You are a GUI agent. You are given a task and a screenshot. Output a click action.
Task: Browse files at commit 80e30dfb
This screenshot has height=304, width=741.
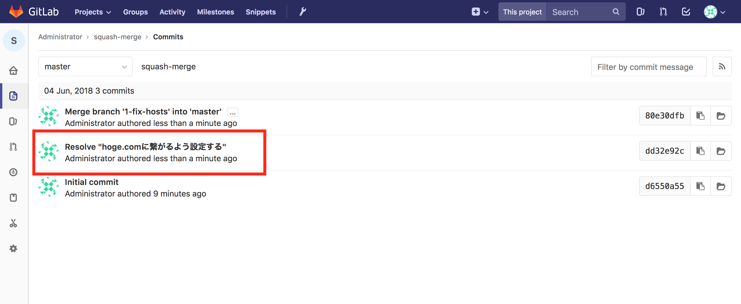721,116
